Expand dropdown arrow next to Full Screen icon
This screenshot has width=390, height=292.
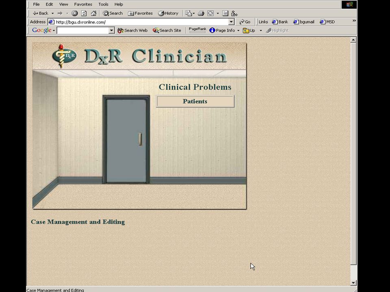click(218, 13)
